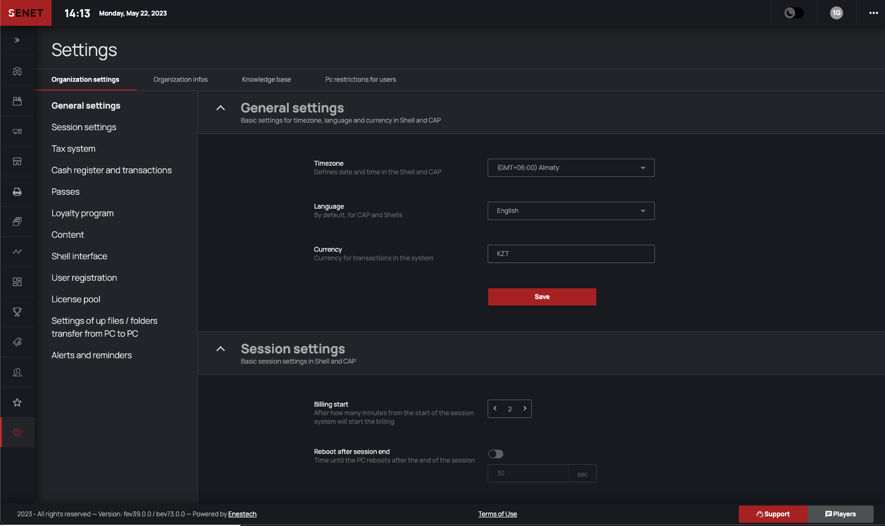The width and height of the screenshot is (885, 526).
Task: Open the shop storefront sidebar icon
Action: click(17, 161)
